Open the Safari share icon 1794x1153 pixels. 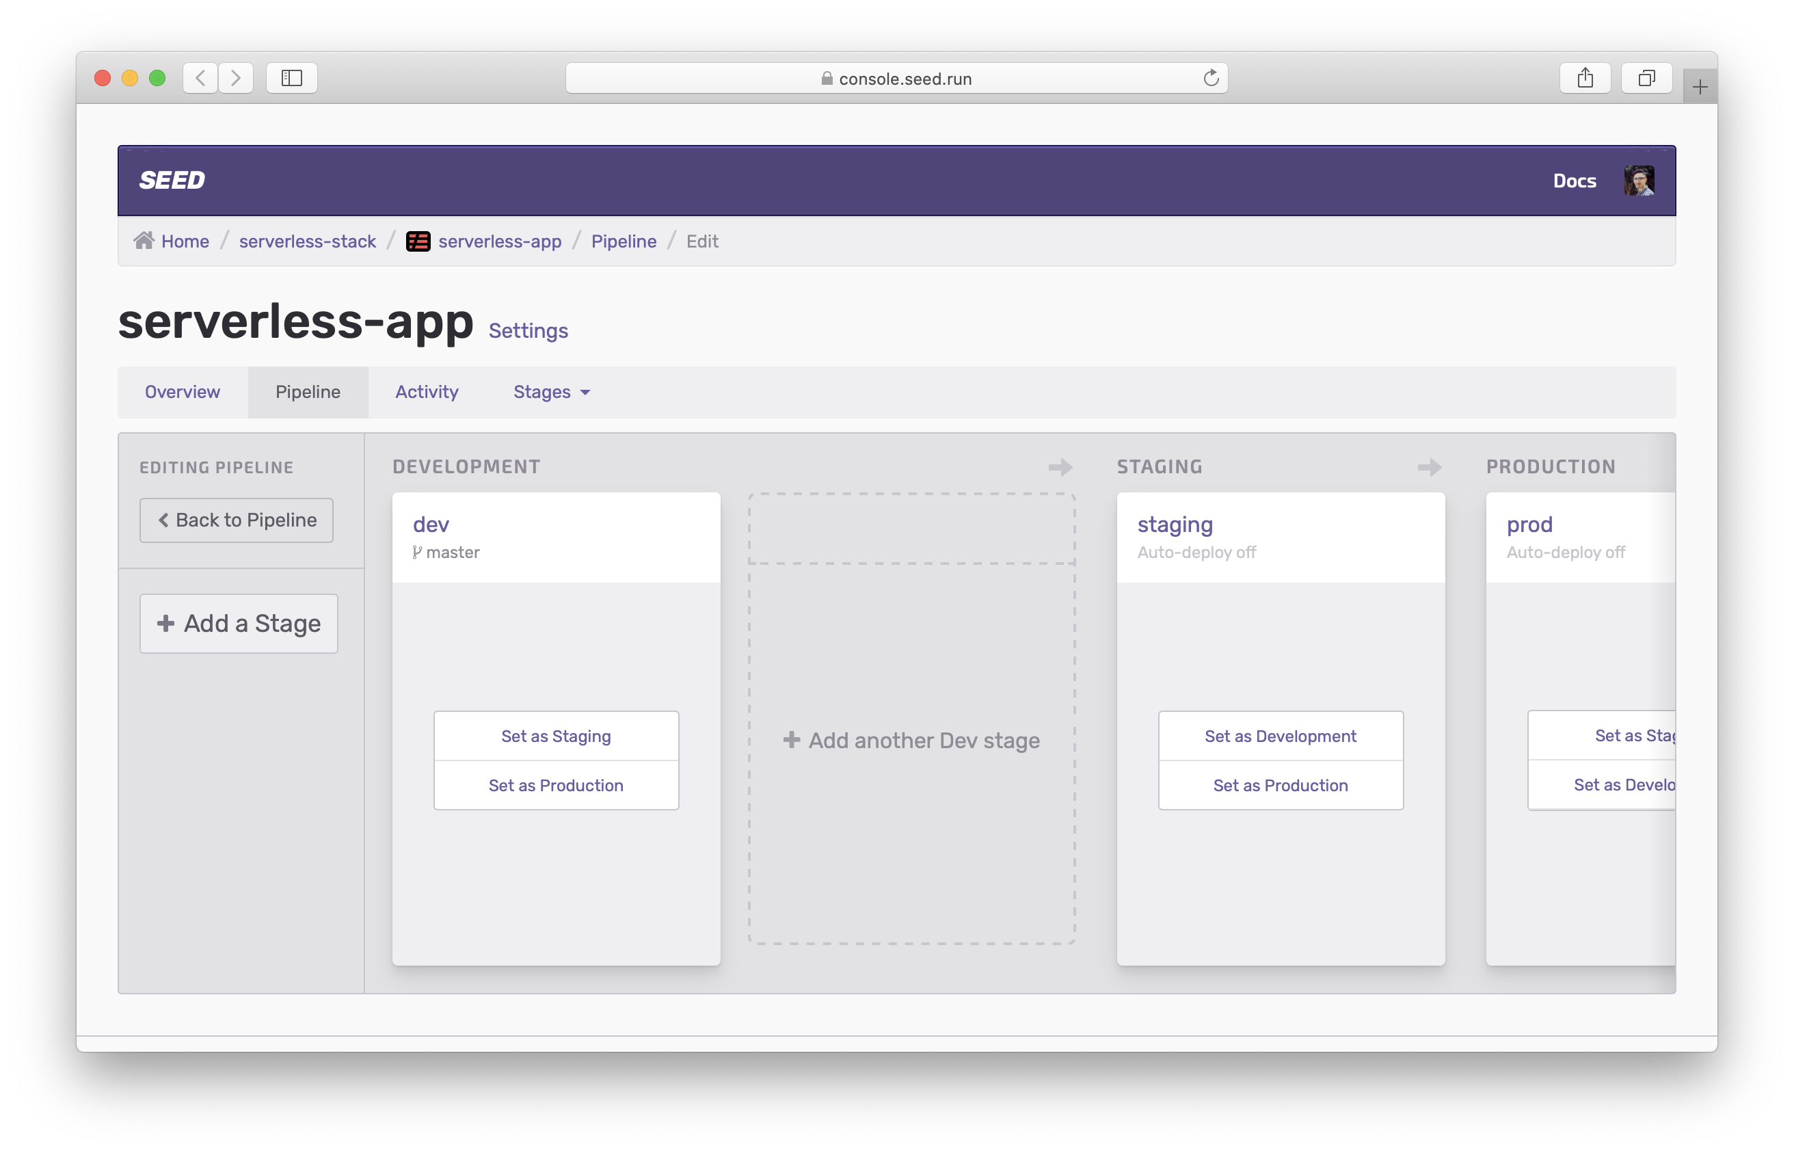[1584, 78]
